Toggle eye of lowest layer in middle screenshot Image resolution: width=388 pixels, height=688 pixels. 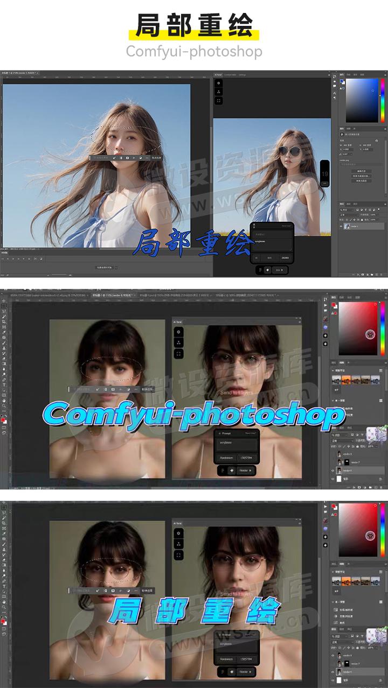(333, 478)
